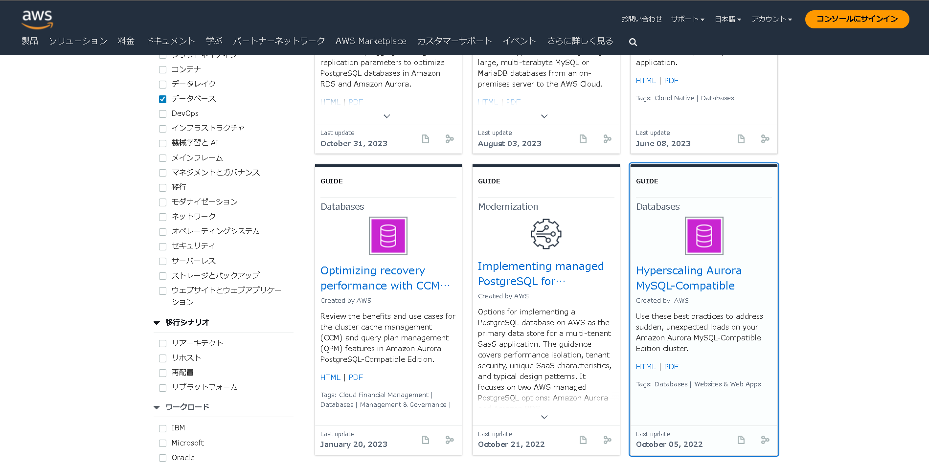This screenshot has width=929, height=467.
Task: Click document icon on August 03, 2023 card
Action: tap(583, 139)
